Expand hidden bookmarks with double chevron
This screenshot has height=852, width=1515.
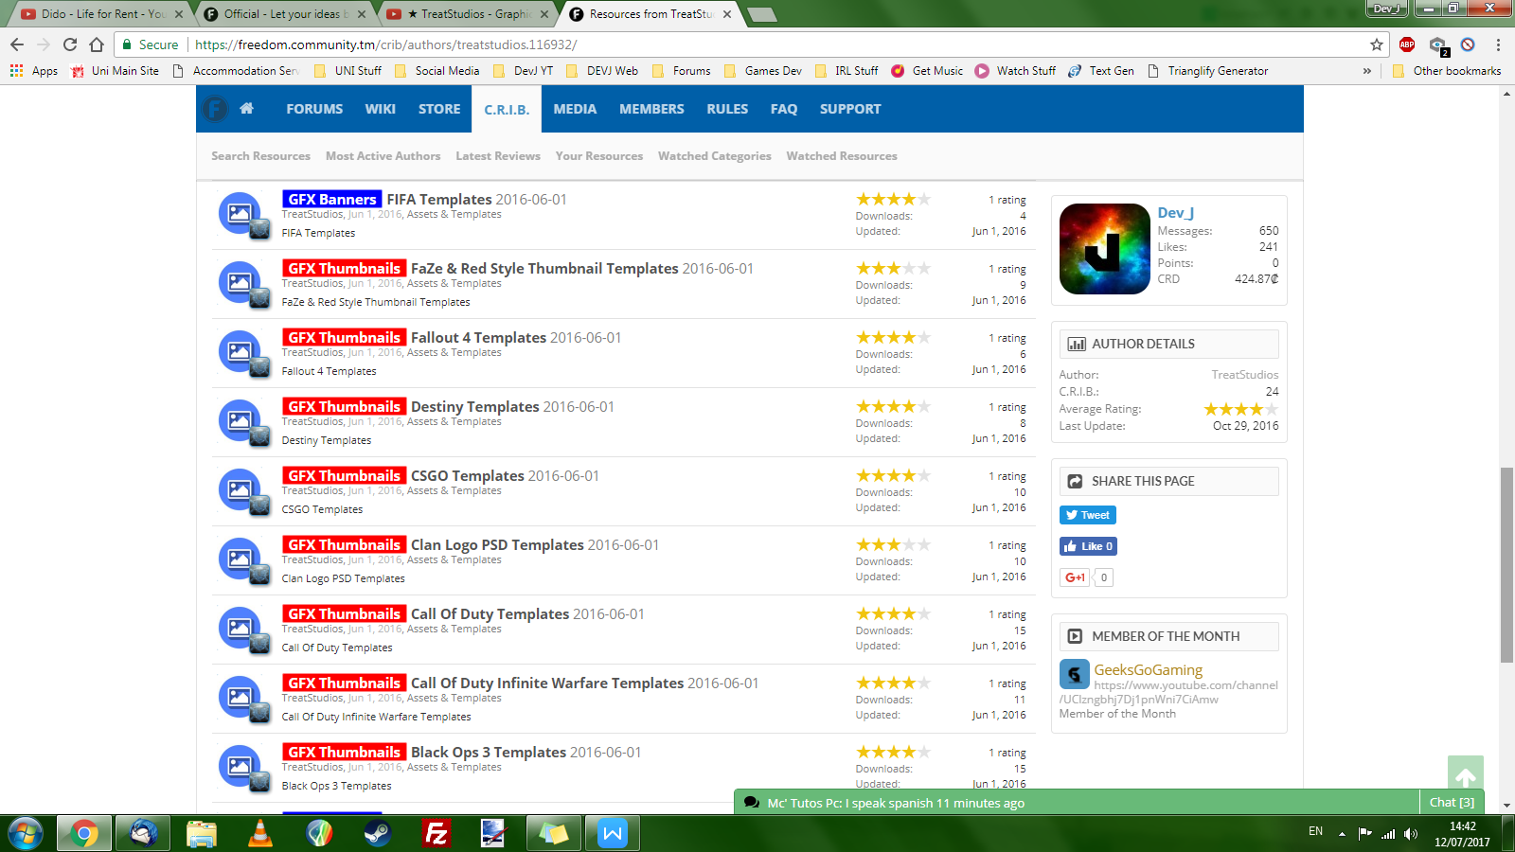pos(1366,71)
